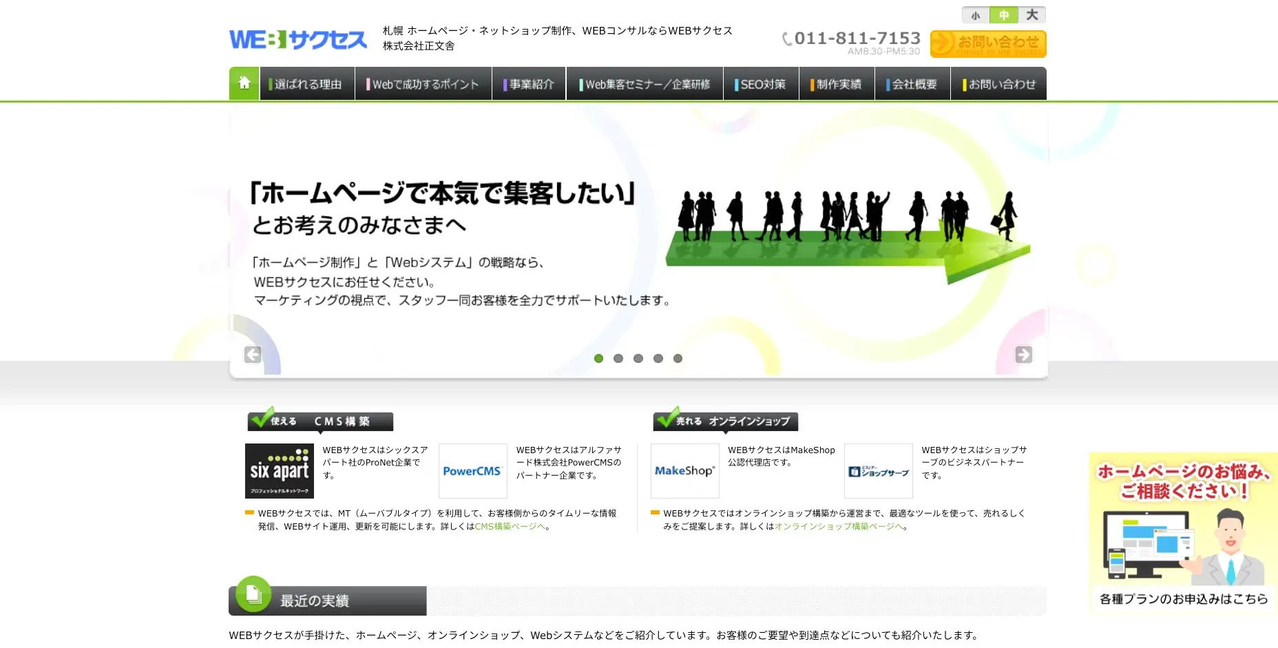Open the CMS構築ページへ link
1278x648 pixels.
coord(510,526)
